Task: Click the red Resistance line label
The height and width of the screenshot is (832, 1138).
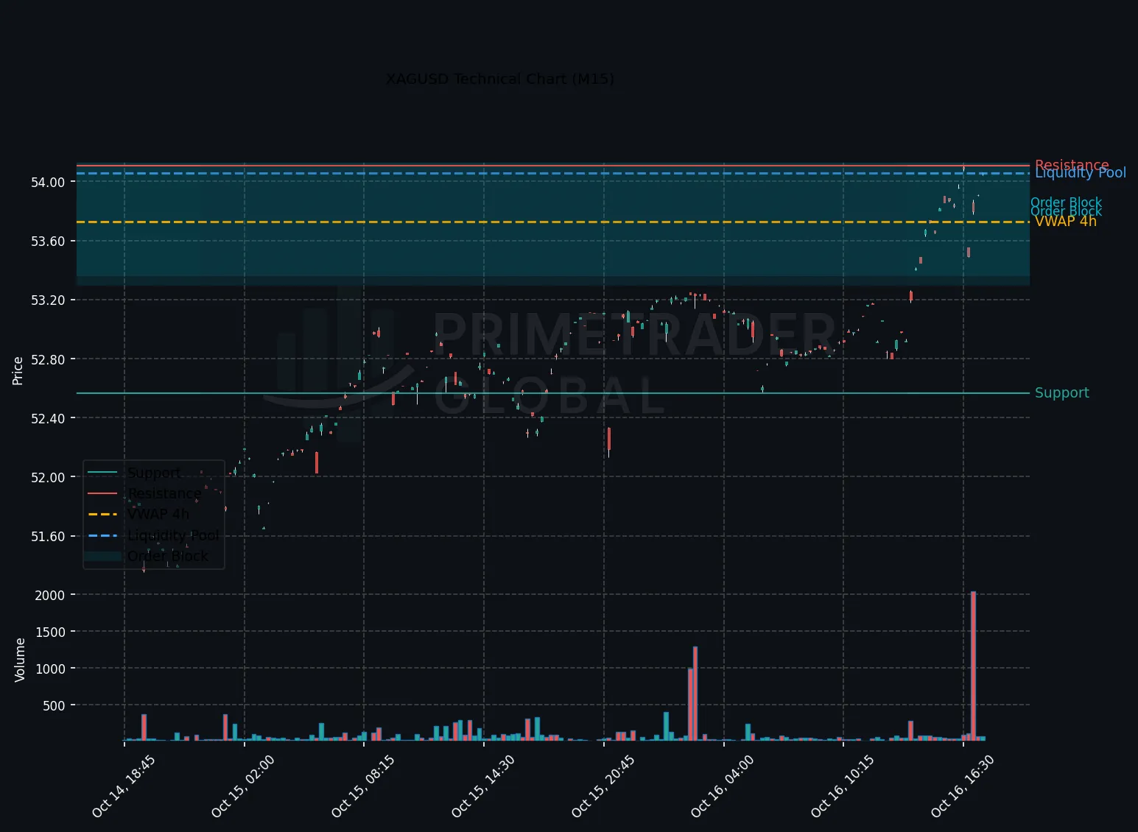Action: pos(1072,165)
